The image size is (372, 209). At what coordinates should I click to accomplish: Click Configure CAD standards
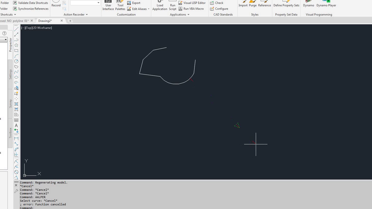point(219,9)
